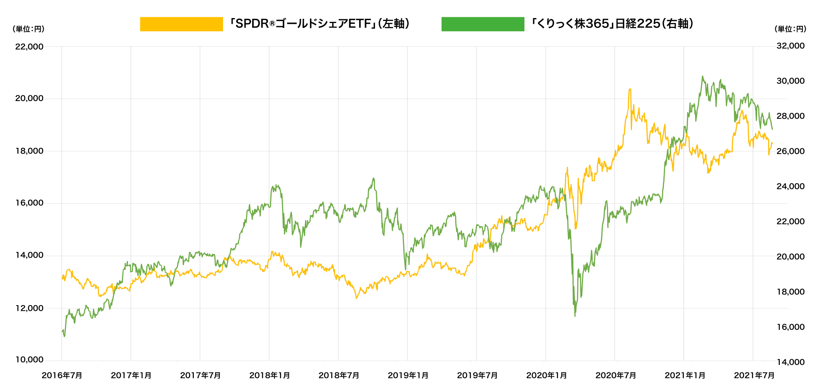Click the 2018年1月 date label

point(270,375)
